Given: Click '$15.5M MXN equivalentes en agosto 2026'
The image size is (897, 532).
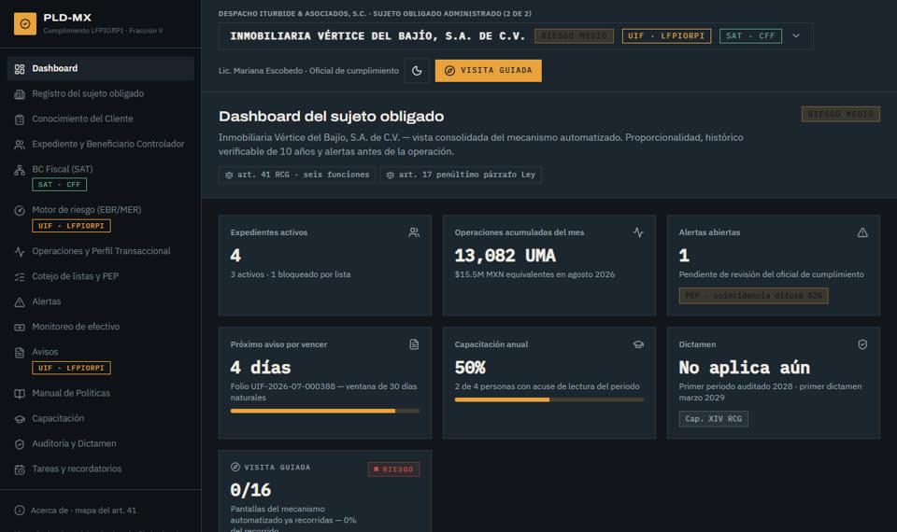Looking at the screenshot, I should 534,274.
